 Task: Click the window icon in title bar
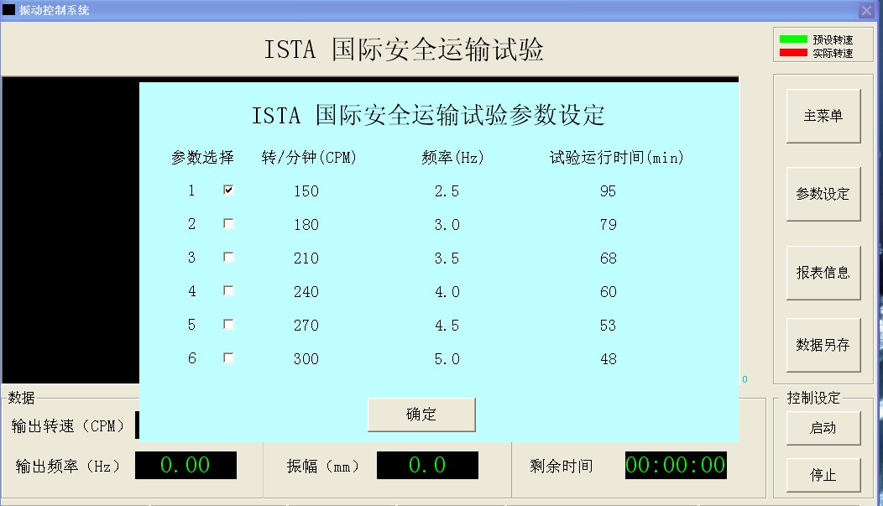click(9, 9)
